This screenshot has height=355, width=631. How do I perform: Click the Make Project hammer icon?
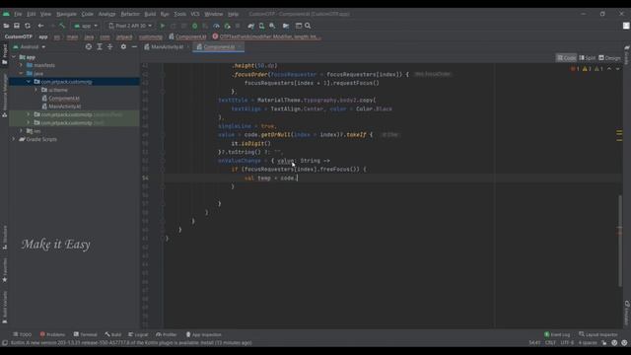point(62,26)
